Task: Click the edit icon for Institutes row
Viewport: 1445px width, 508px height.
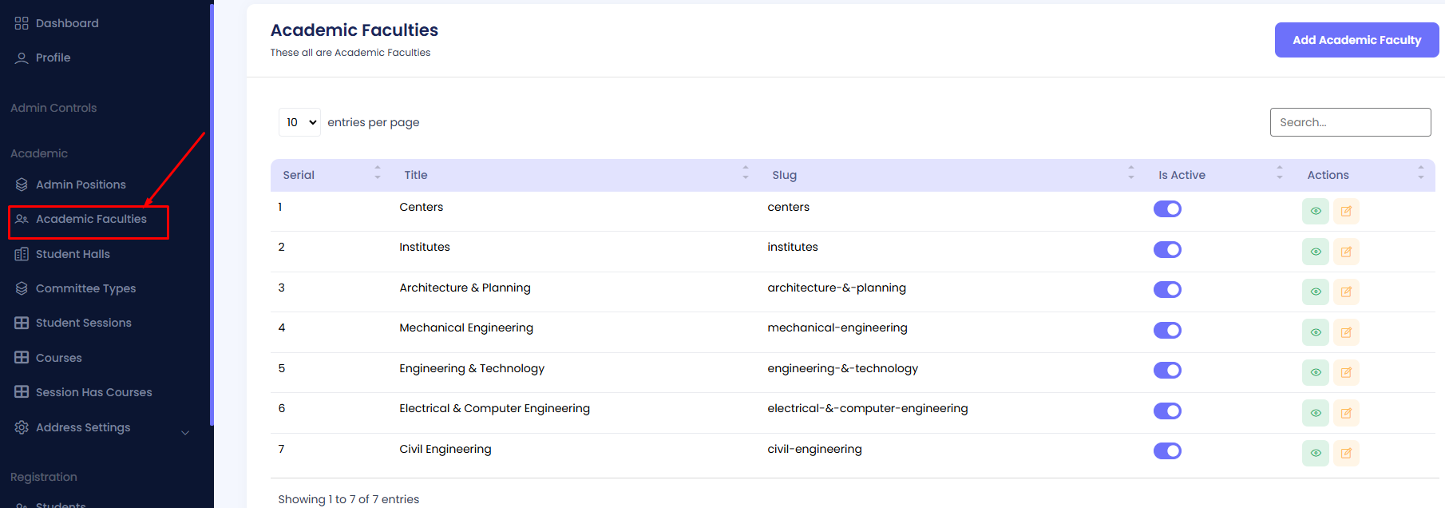Action: 1346,252
